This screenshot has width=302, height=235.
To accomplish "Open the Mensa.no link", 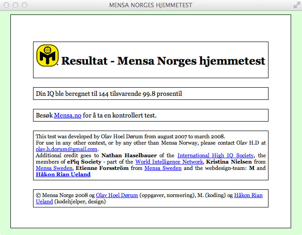I will 67,115.
